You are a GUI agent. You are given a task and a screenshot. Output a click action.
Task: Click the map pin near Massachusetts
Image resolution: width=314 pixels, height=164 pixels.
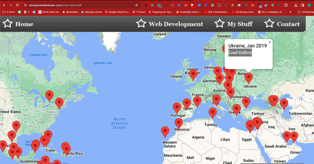59,103
